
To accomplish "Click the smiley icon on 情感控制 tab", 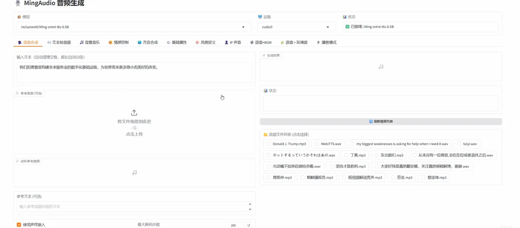I will 111,42.
